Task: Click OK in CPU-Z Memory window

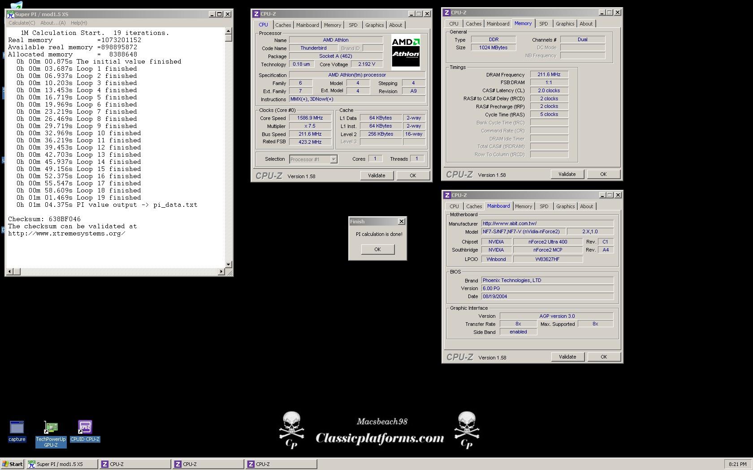Action: (603, 174)
